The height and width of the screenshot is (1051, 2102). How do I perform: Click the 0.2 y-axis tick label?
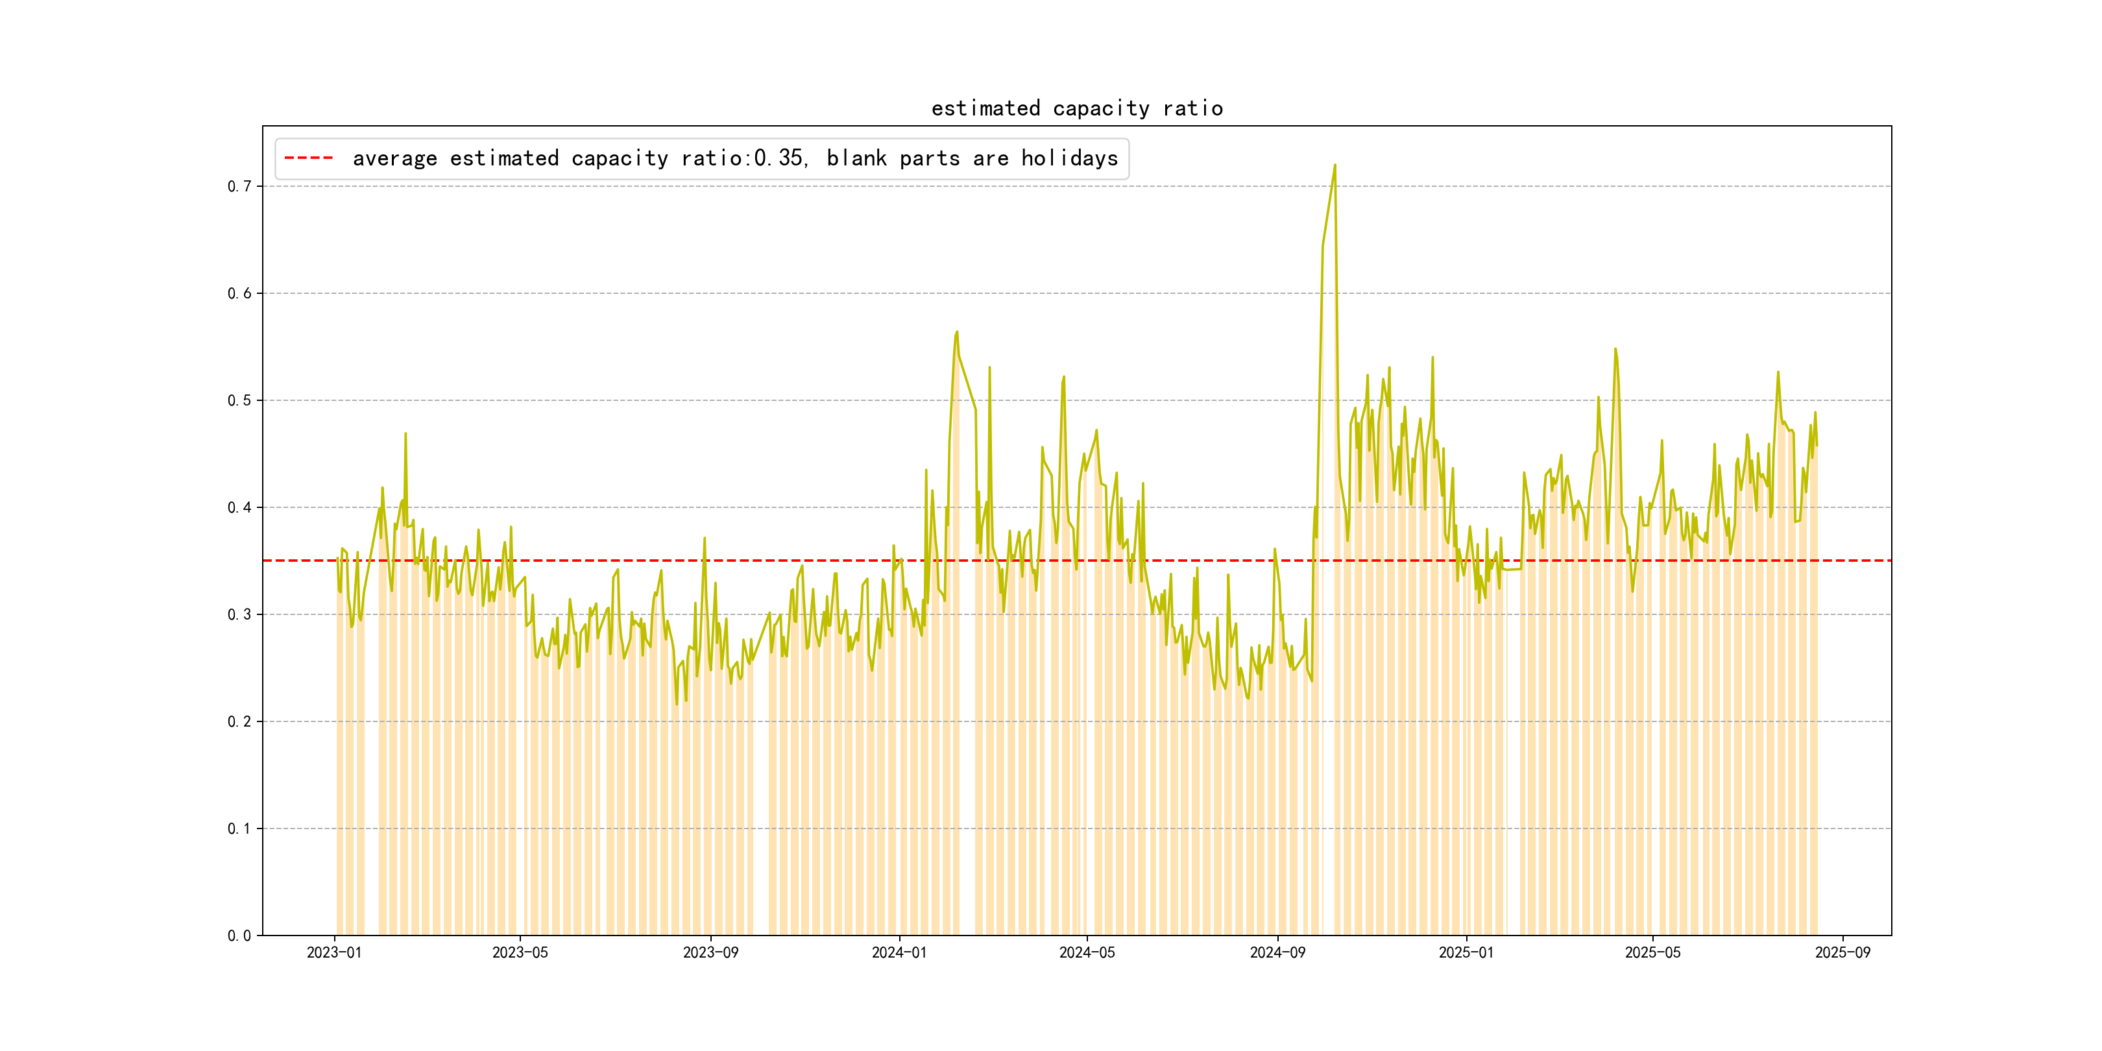pos(239,721)
